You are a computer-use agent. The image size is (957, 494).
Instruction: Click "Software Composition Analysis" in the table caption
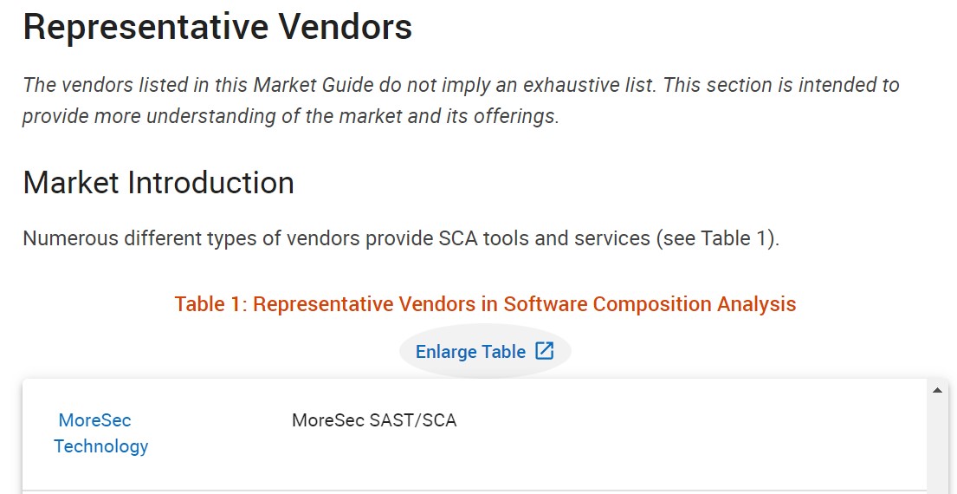pyautogui.click(x=650, y=304)
